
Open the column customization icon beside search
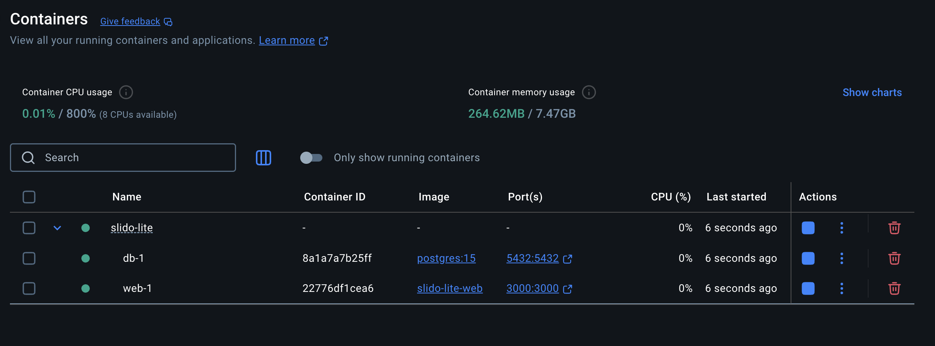(263, 157)
